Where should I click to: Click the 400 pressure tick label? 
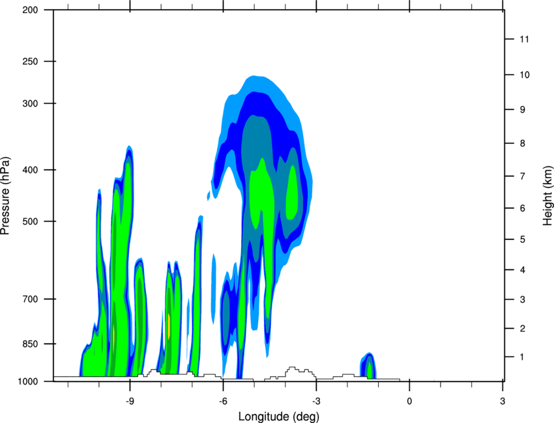coord(30,170)
